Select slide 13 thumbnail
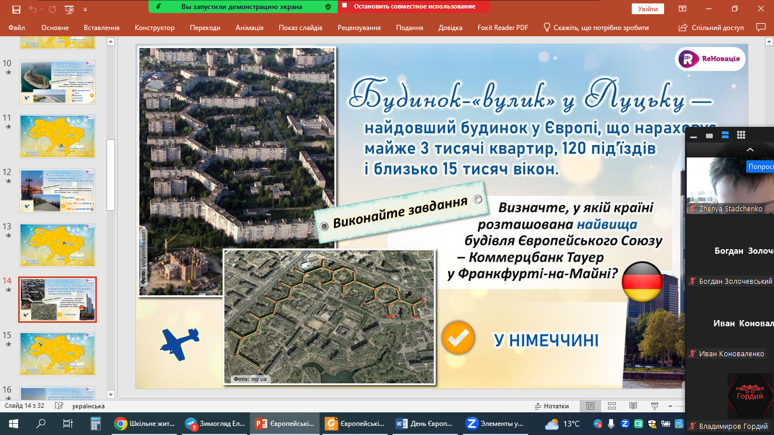This screenshot has width=774, height=435. tap(58, 245)
